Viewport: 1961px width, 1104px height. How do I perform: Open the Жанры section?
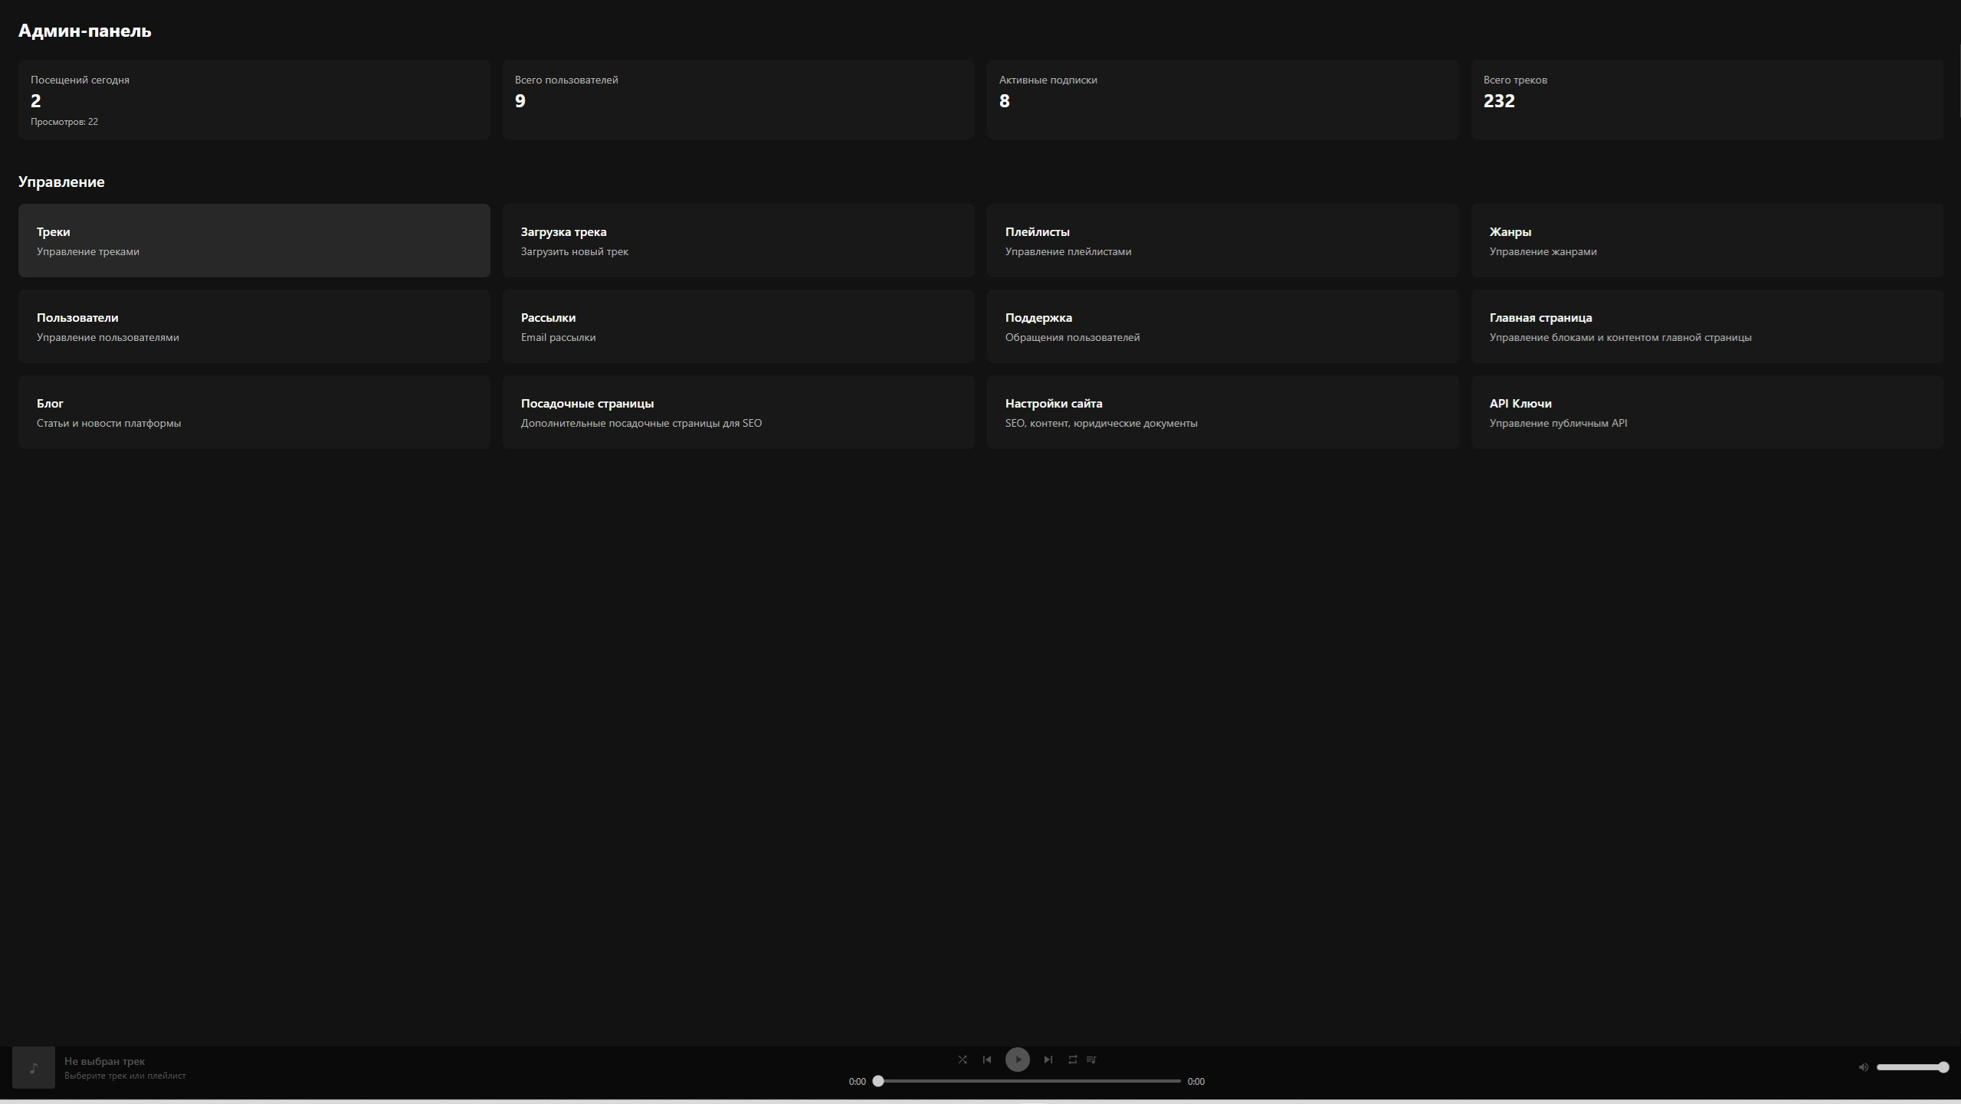[x=1707, y=241]
